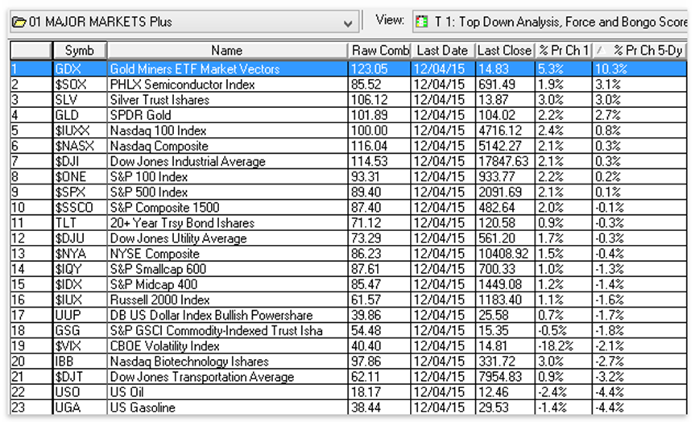The image size is (695, 422).
Task: Select the UUP symbol cell
Action: pyautogui.click(x=80, y=315)
